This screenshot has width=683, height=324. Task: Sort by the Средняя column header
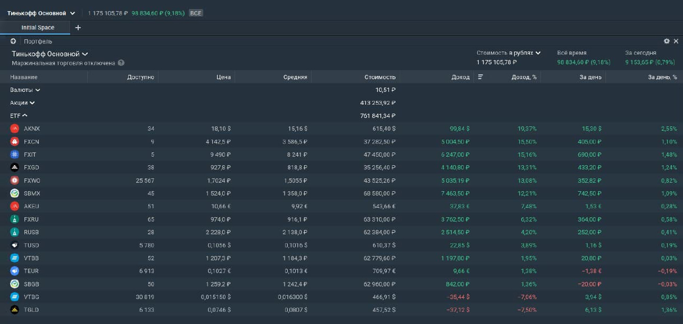click(296, 77)
